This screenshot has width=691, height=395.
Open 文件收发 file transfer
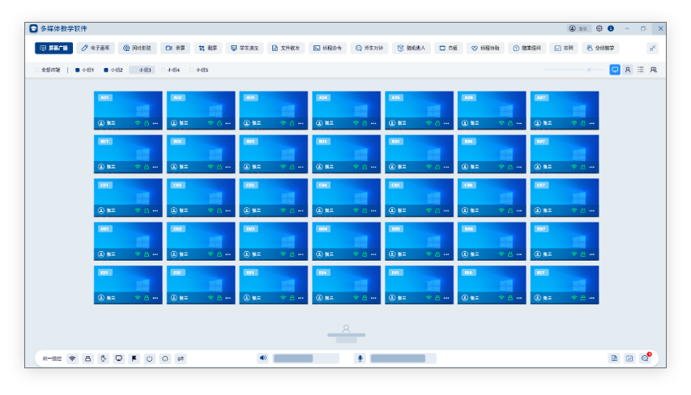[287, 48]
